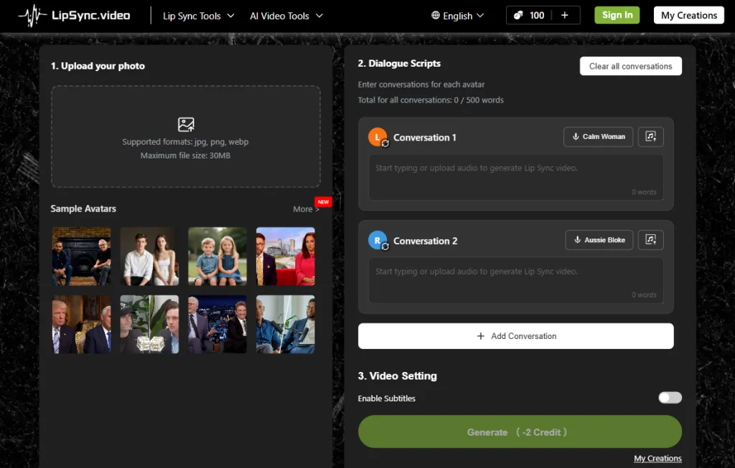
Task: Click the upload audio icon for Conversation 1
Action: click(x=651, y=137)
